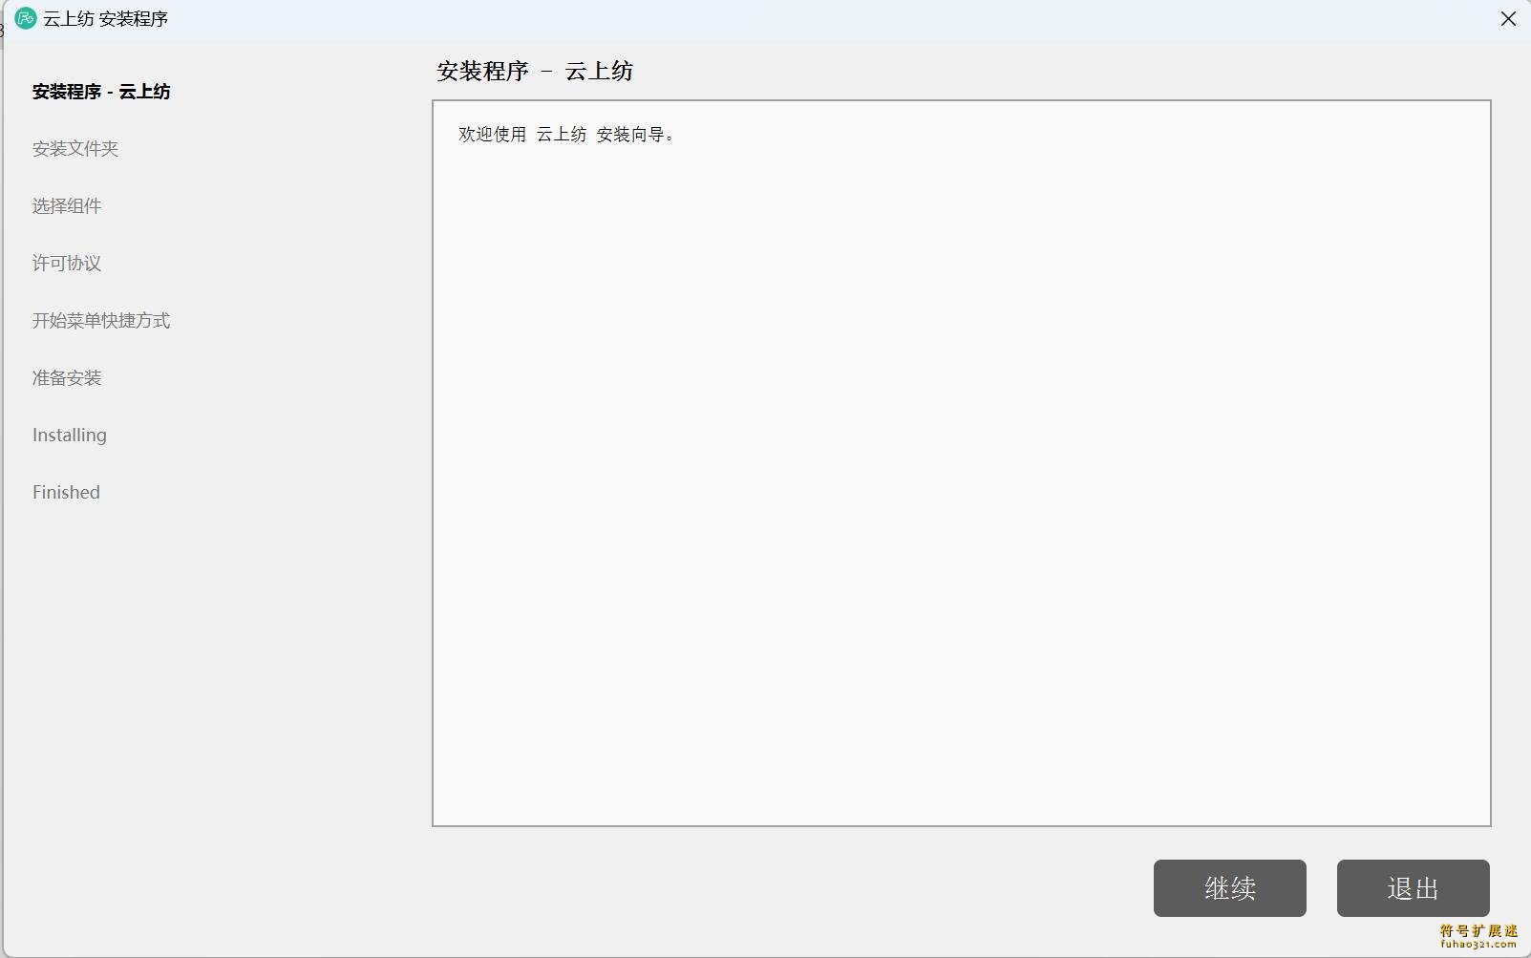Click the page heading 安装程序 – 云上纺
Image resolution: width=1531 pixels, height=958 pixels.
(x=535, y=72)
